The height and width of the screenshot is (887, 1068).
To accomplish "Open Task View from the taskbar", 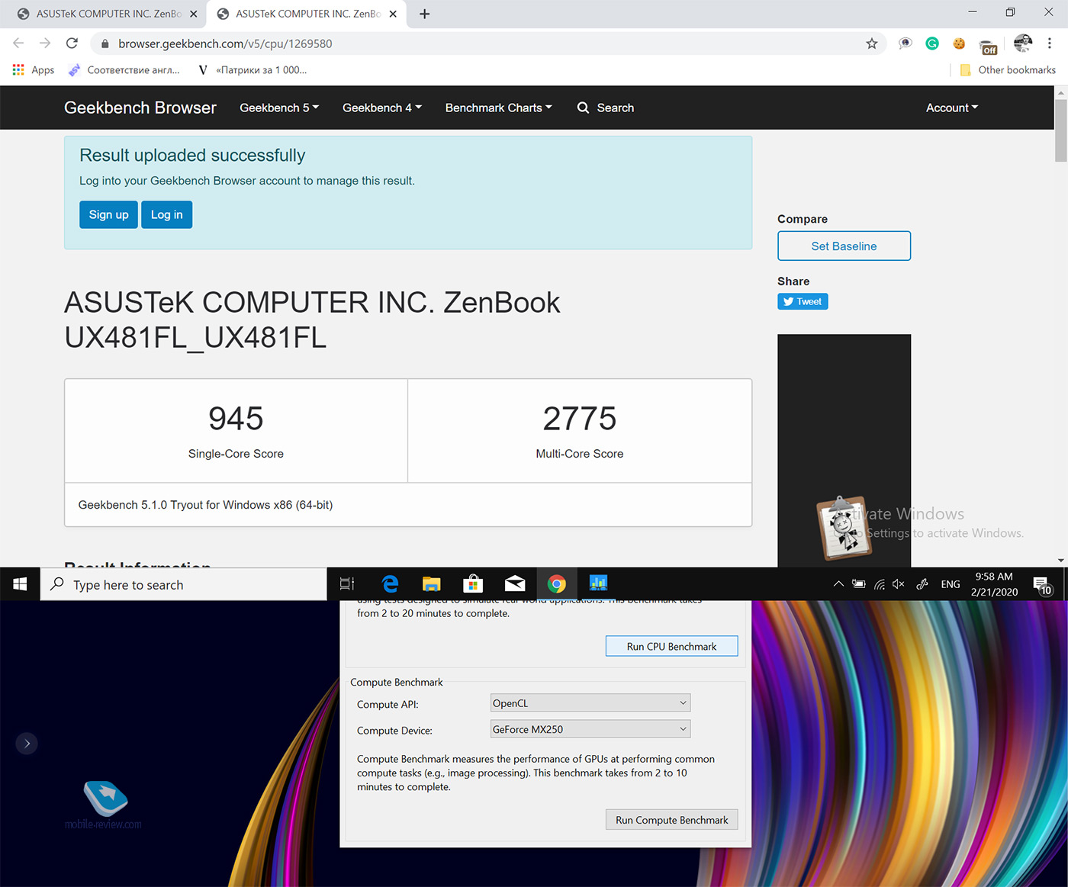I will pos(347,584).
